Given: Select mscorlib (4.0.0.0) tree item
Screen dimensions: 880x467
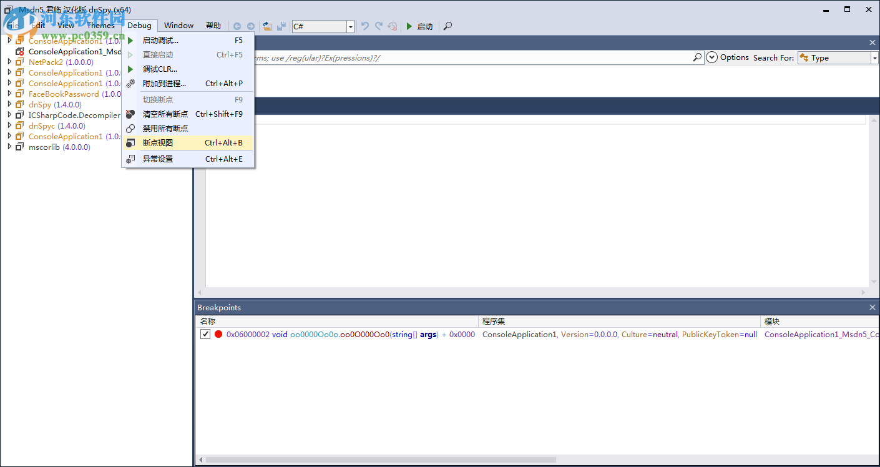Looking at the screenshot, I should [x=59, y=147].
